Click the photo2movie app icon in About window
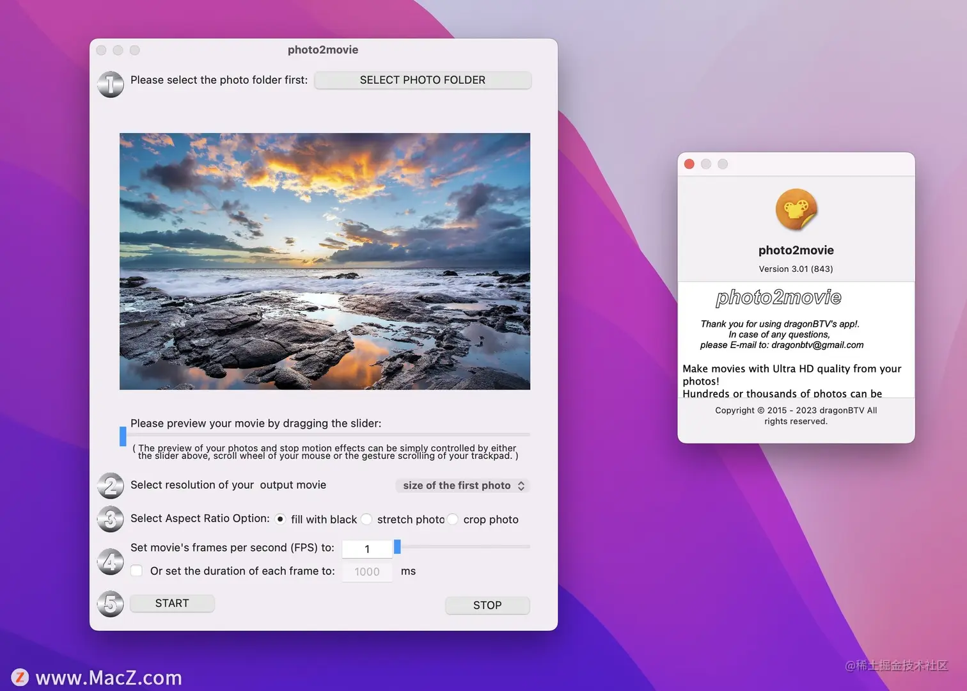 tap(796, 209)
